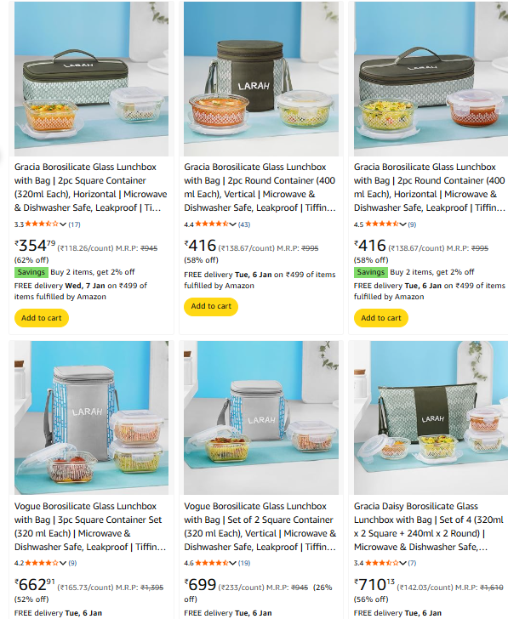
Task: Open the (17) reviews count link
Action: [74, 224]
